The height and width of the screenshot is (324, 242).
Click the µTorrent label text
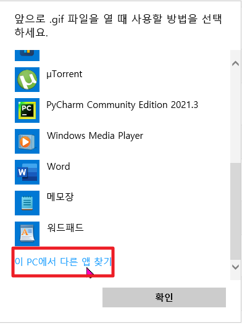64,74
